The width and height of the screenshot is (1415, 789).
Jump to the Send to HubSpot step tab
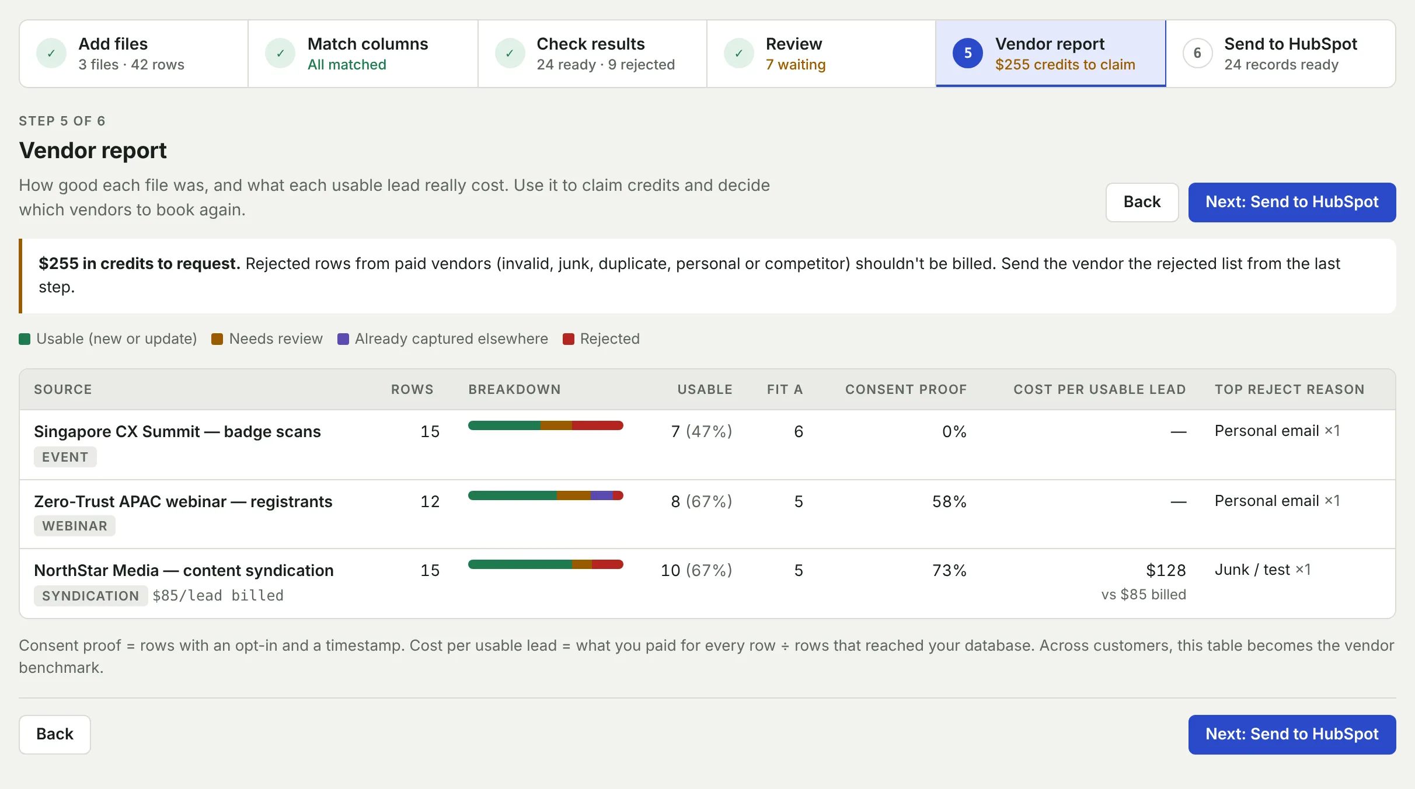[x=1281, y=54]
